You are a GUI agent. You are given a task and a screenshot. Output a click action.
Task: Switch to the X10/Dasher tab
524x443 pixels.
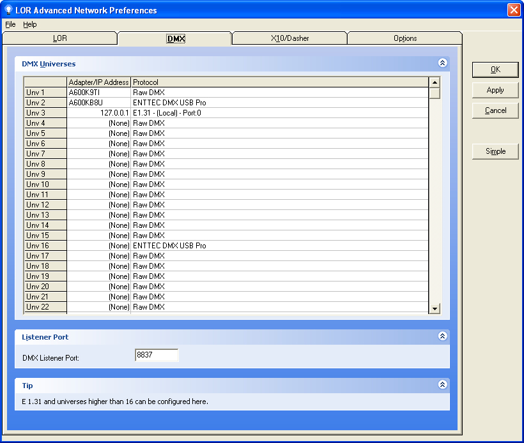tap(289, 38)
